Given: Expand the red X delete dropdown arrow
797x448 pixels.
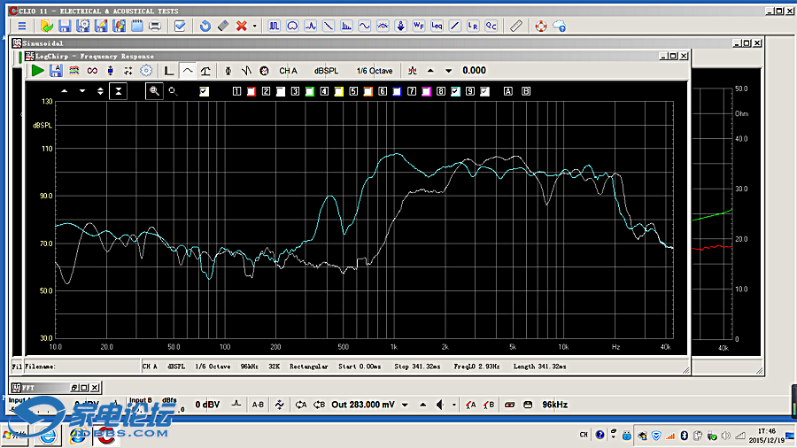Looking at the screenshot, I should (255, 26).
